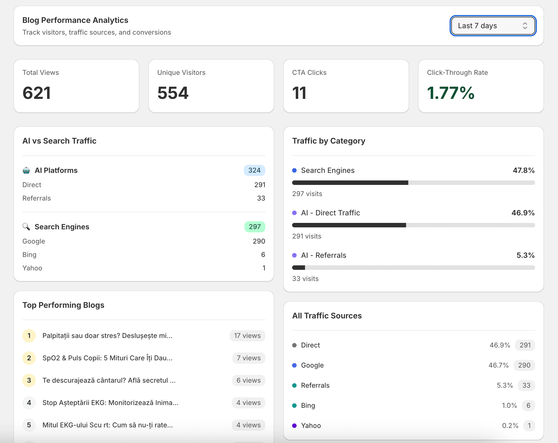Screen dimensions: 558x443
Task: Select the rank 1 badge in Top Performing Blogs
Action: point(29,336)
